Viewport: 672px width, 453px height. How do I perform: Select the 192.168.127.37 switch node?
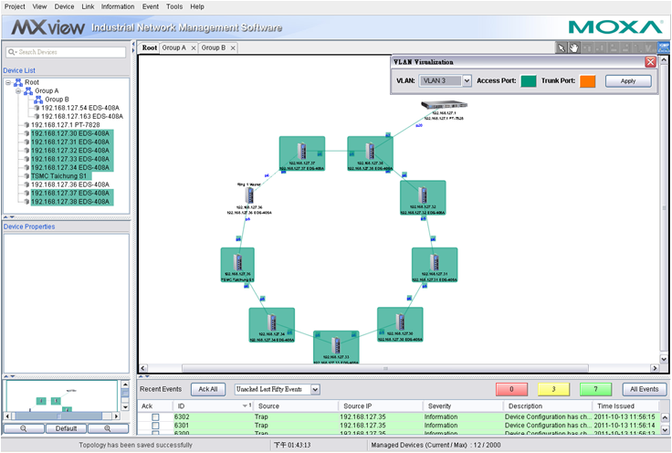pyautogui.click(x=302, y=153)
